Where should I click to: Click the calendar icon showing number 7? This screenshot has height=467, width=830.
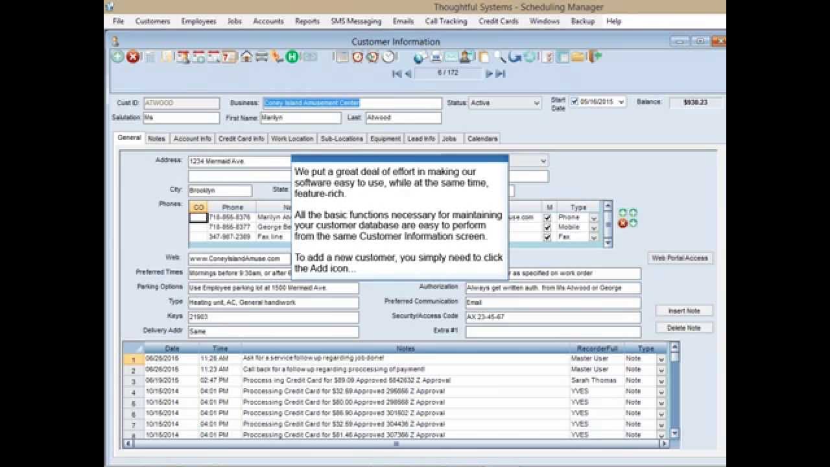[x=230, y=57]
